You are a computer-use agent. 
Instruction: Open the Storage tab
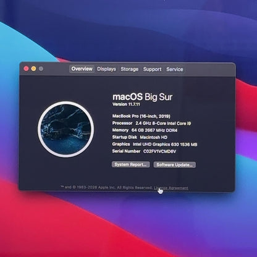pyautogui.click(x=130, y=69)
